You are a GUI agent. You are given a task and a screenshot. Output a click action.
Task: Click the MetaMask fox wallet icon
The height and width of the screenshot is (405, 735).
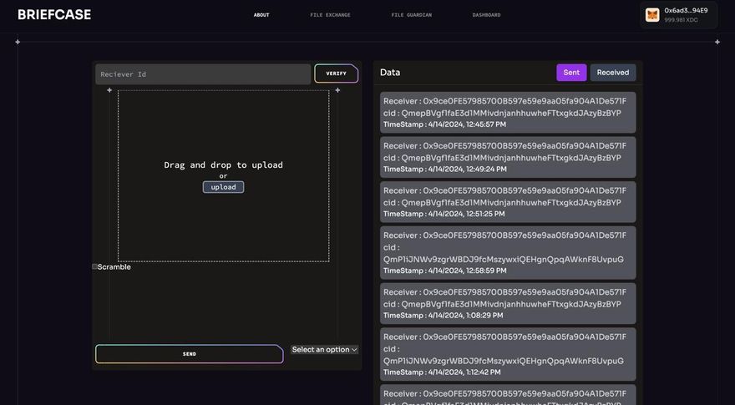[x=652, y=15]
